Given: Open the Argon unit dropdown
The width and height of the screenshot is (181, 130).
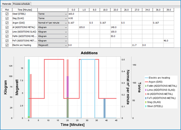Looking at the screenshot, I should click(x=52, y=23).
